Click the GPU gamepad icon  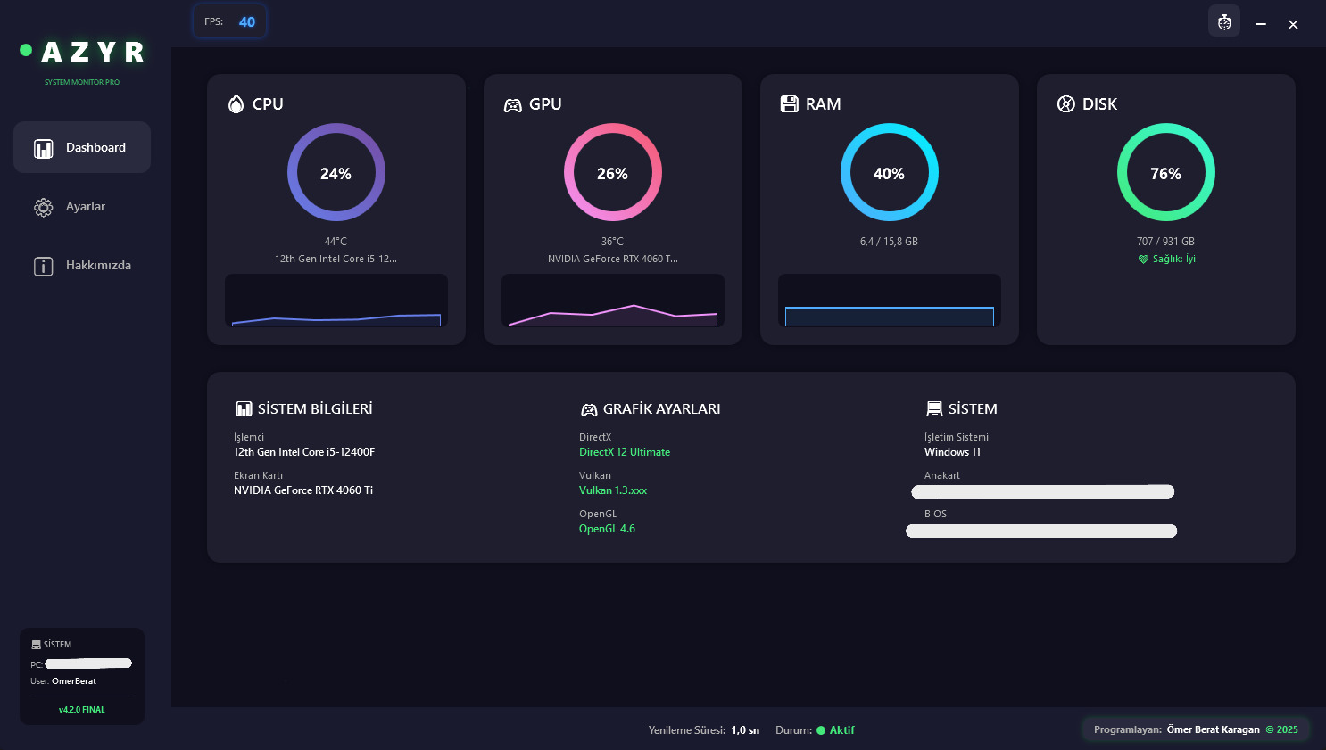pos(512,105)
